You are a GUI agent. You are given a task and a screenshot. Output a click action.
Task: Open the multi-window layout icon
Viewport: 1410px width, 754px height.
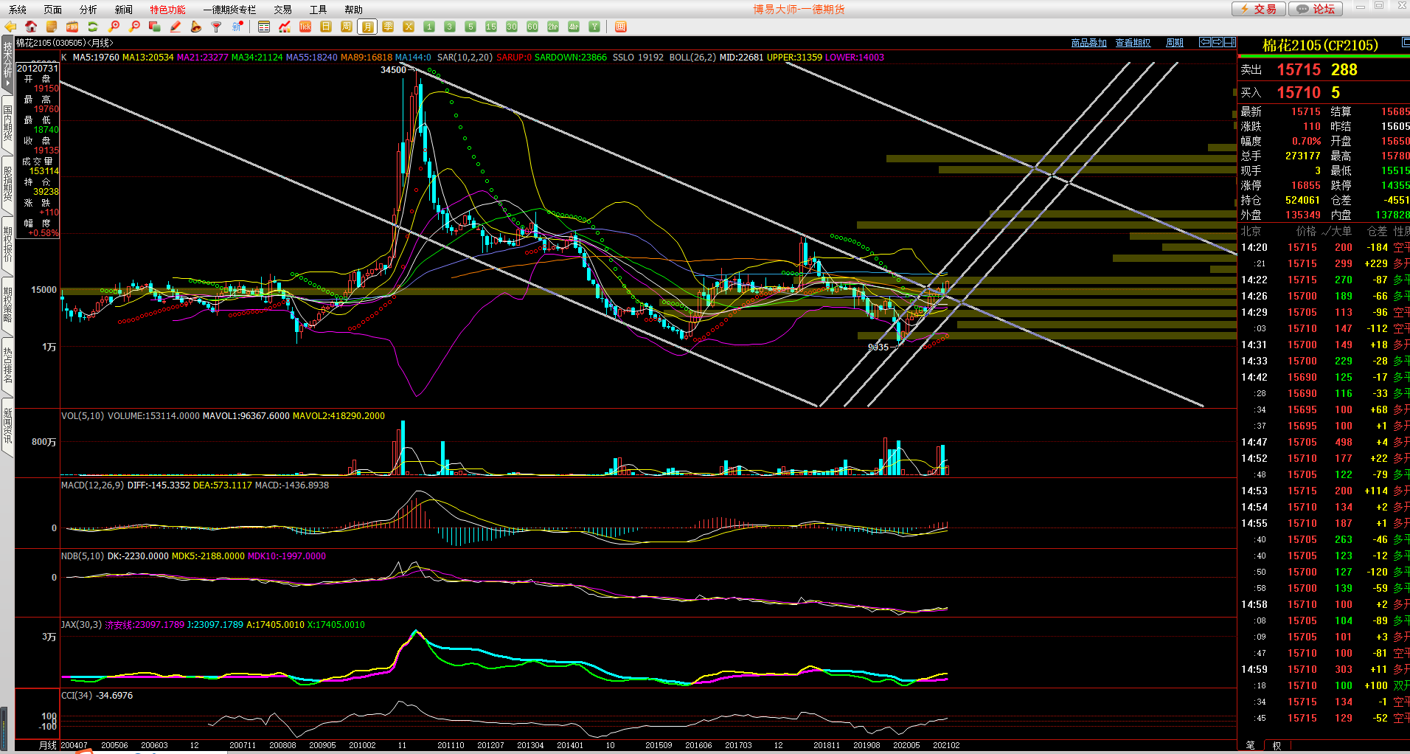coord(155,27)
